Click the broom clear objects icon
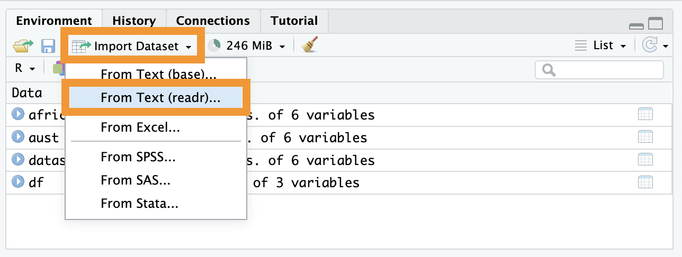The width and height of the screenshot is (682, 257). click(309, 45)
